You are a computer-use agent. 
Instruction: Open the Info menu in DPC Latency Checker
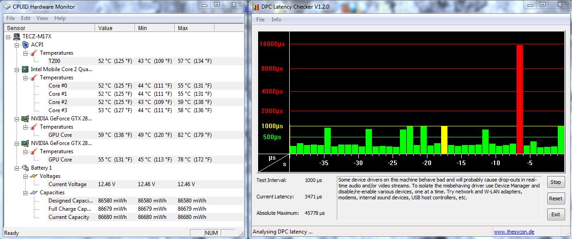tap(276, 20)
